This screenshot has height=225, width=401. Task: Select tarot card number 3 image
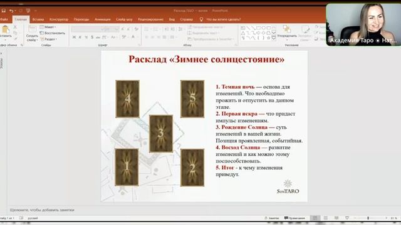click(161, 134)
